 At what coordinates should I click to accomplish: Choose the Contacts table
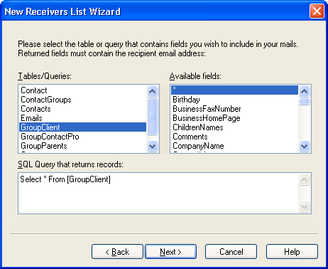(x=82, y=109)
